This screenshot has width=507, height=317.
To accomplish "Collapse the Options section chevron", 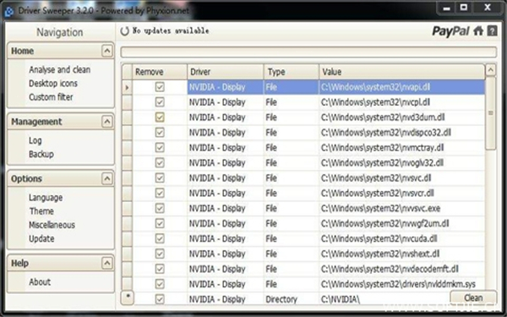I will point(107,178).
